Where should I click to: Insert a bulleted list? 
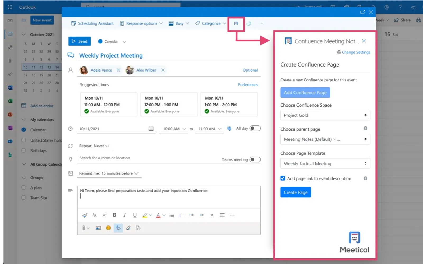[x=172, y=215]
